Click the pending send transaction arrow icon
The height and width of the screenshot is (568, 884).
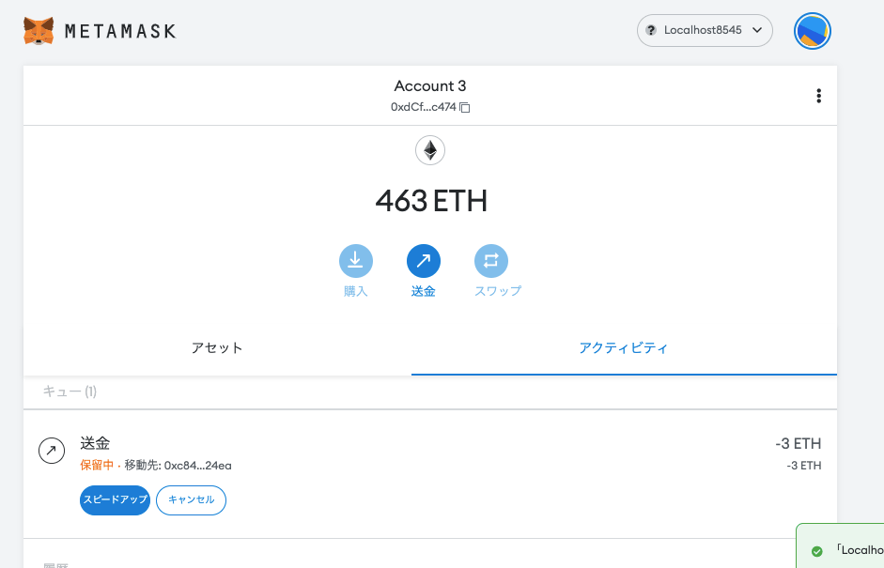pyautogui.click(x=52, y=451)
